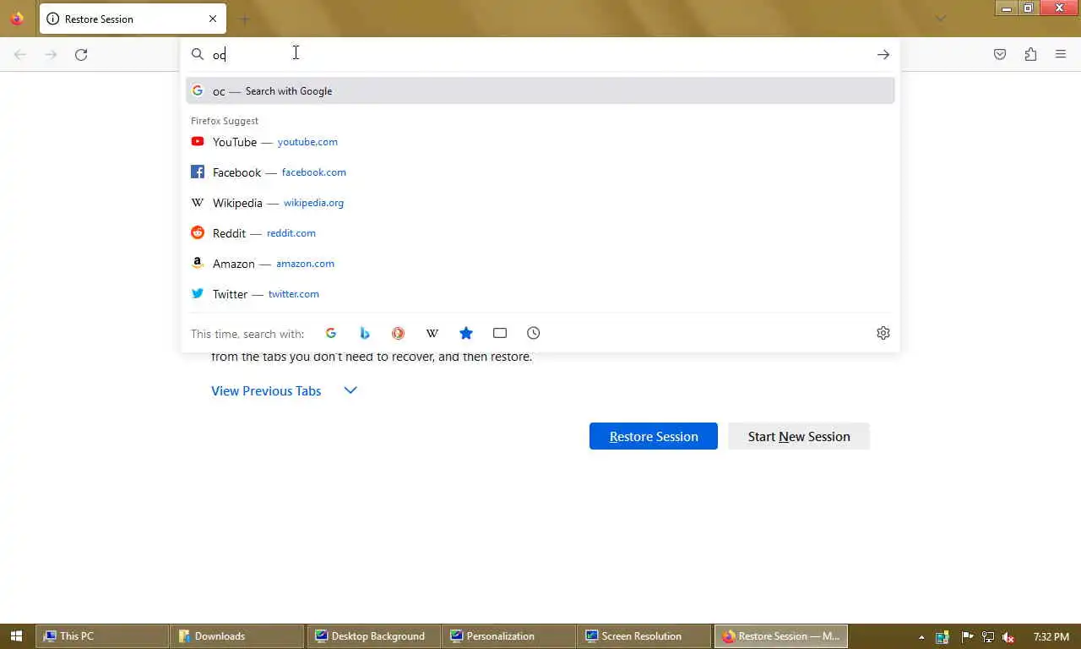
Task: Show hidden system tray icons arrow
Action: [x=921, y=637]
